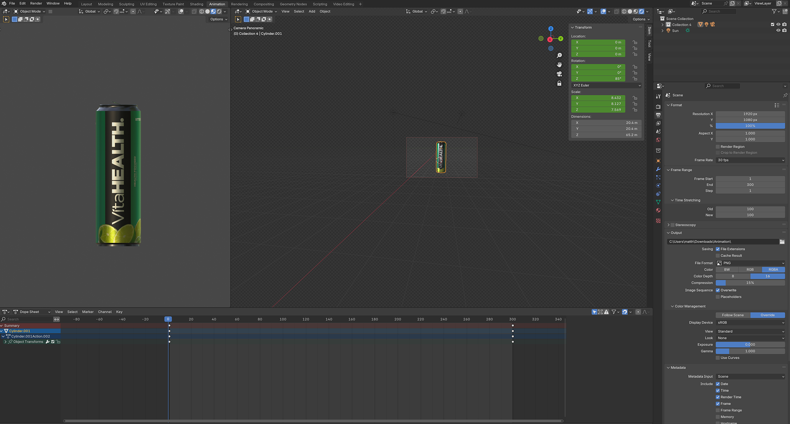Screen dimensions: 790x424
Task: Click the Format presets list icon
Action: tap(777, 105)
